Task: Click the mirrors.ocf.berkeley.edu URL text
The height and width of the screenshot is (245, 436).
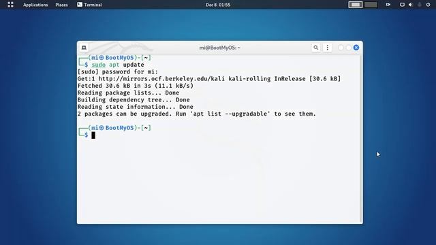Action: (161, 79)
